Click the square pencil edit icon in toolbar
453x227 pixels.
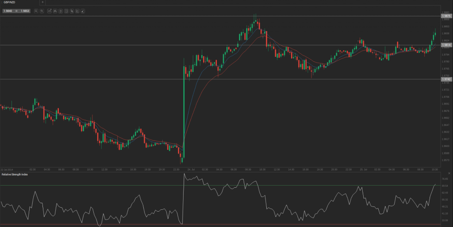pos(77,11)
